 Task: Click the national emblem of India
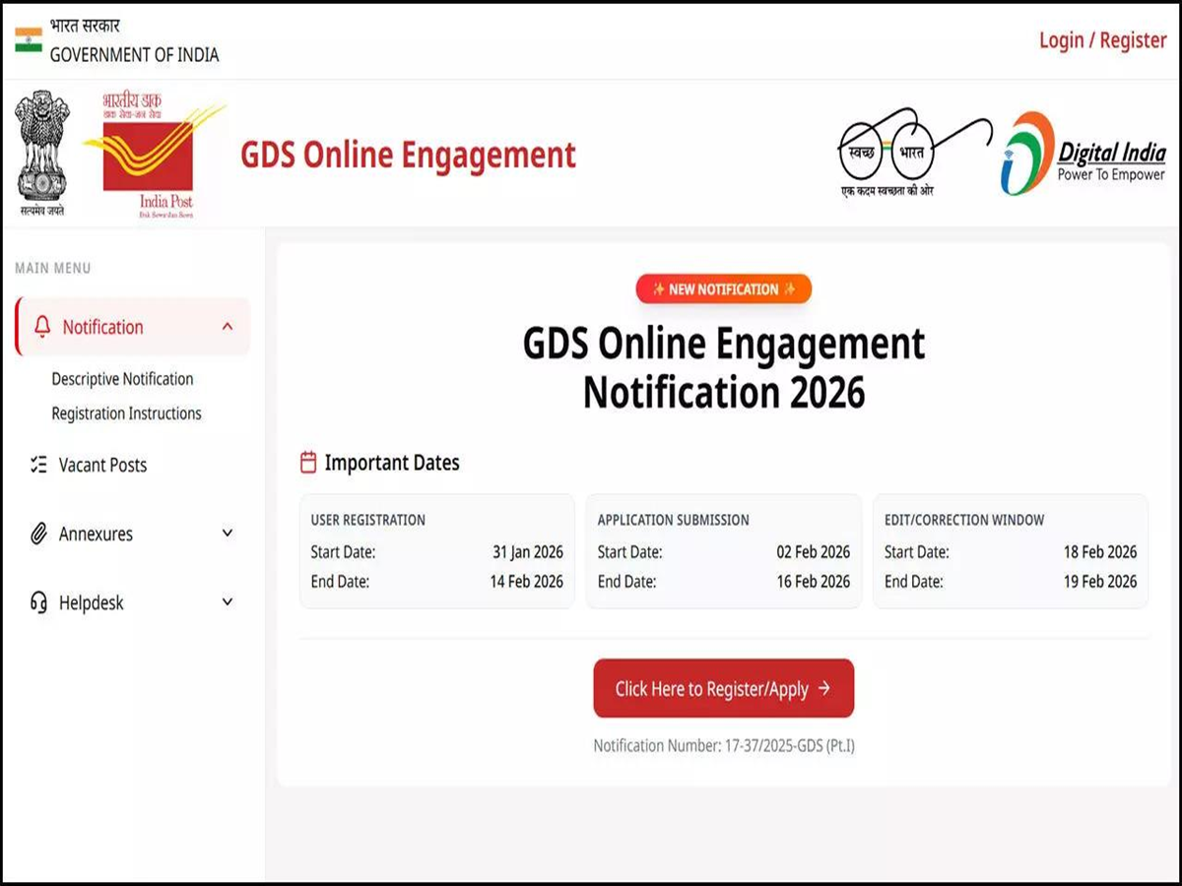[x=41, y=153]
